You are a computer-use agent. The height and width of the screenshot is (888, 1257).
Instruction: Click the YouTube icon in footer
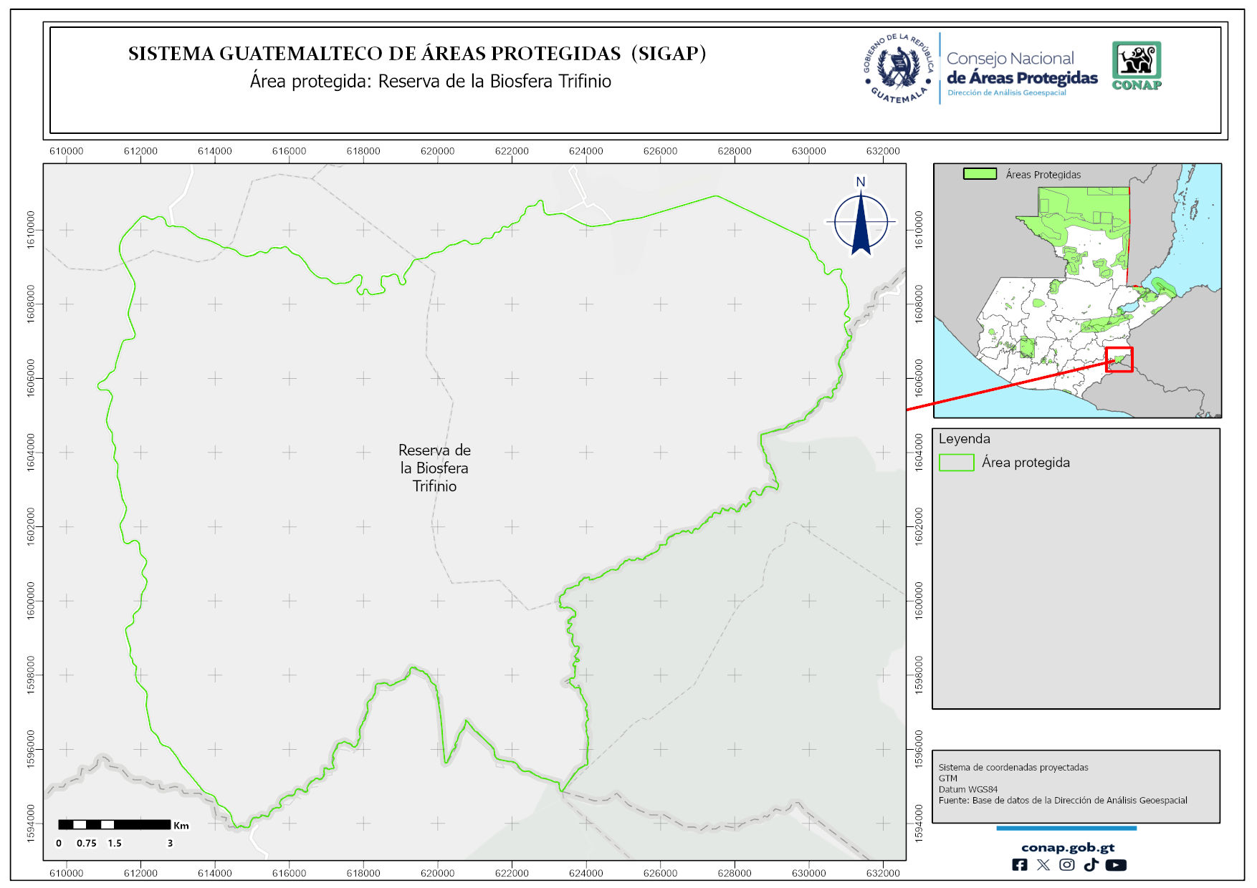1116,865
